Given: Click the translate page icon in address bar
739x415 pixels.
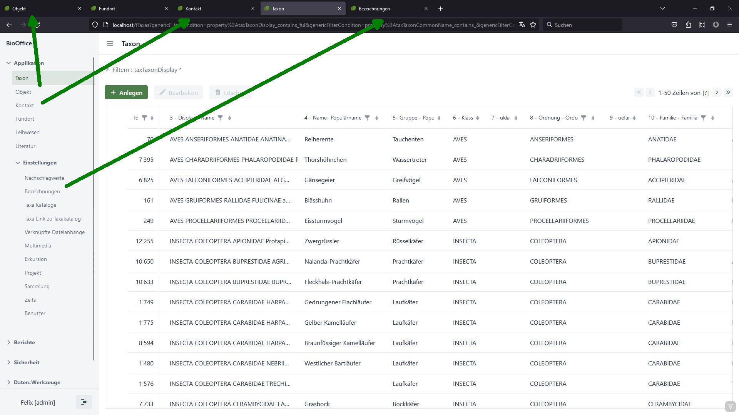Looking at the screenshot, I should click(x=522, y=25).
